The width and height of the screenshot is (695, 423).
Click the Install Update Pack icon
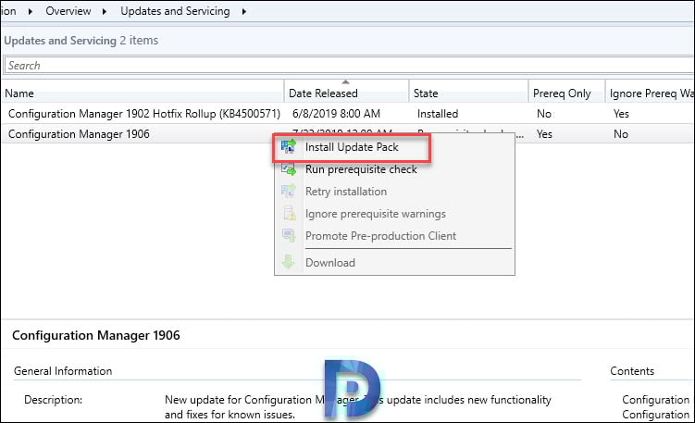[x=289, y=146]
